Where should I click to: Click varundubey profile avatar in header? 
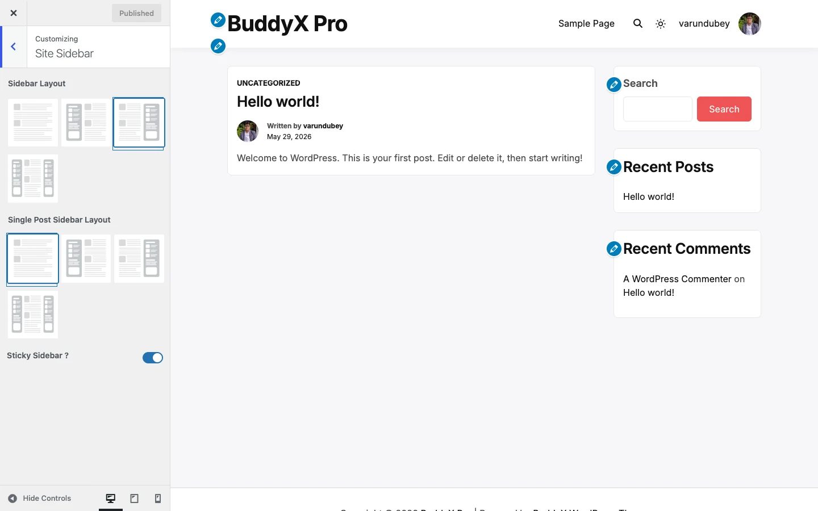coord(750,24)
